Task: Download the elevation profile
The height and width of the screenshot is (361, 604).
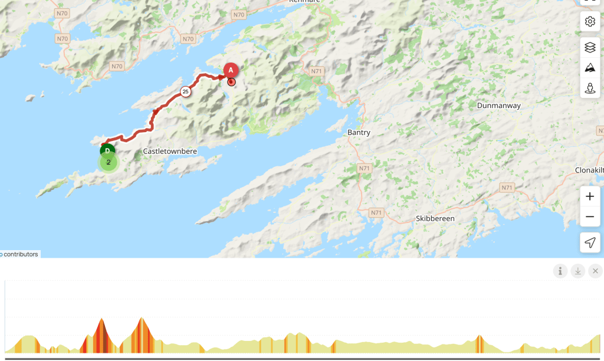Action: coord(578,271)
